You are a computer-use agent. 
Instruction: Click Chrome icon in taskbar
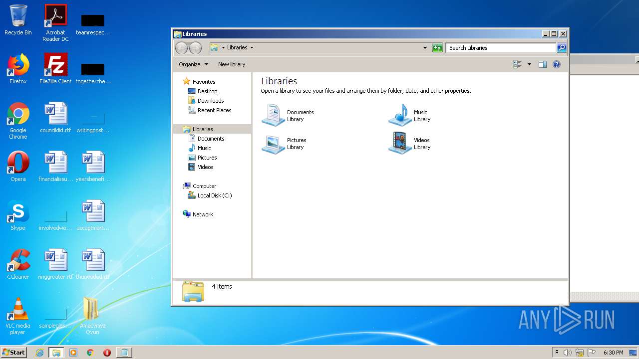point(90,353)
